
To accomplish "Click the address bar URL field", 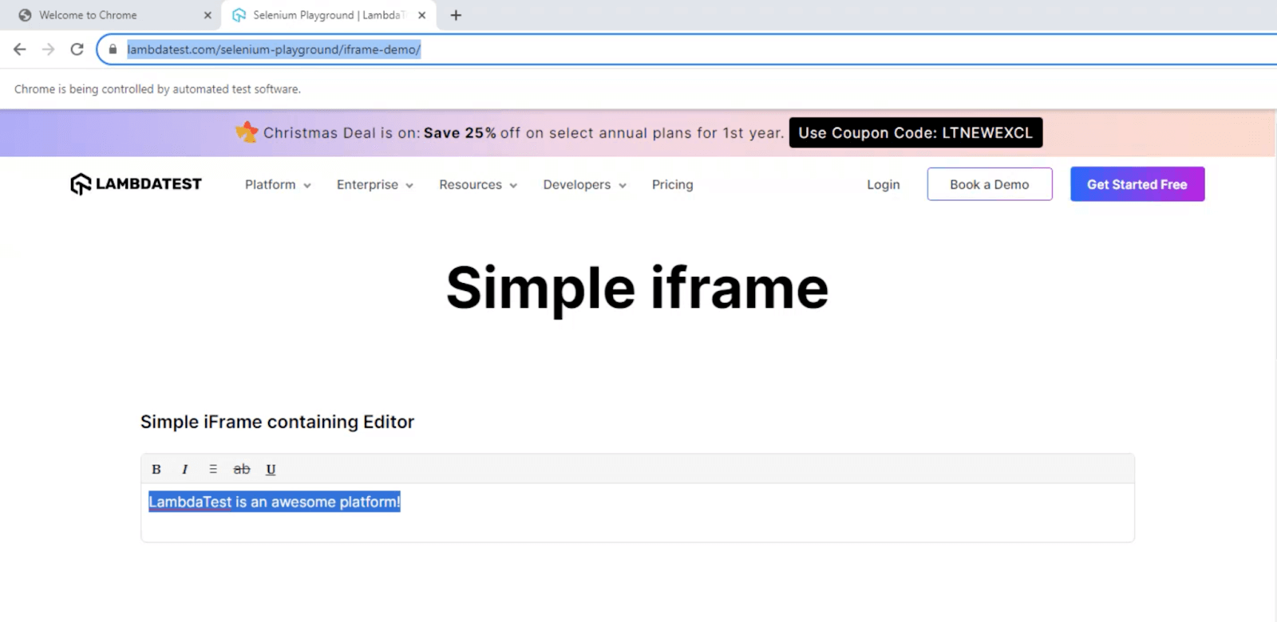I will [686, 49].
